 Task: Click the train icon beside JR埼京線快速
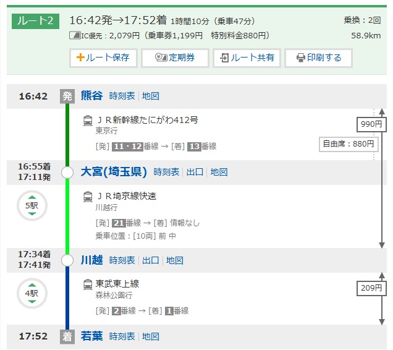pyautogui.click(x=88, y=197)
